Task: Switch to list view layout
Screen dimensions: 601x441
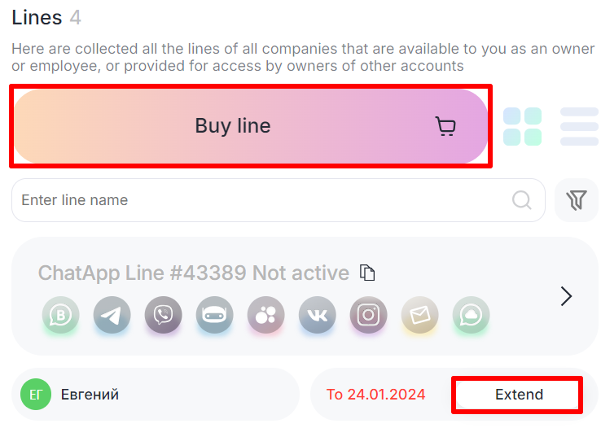Action: click(x=579, y=126)
